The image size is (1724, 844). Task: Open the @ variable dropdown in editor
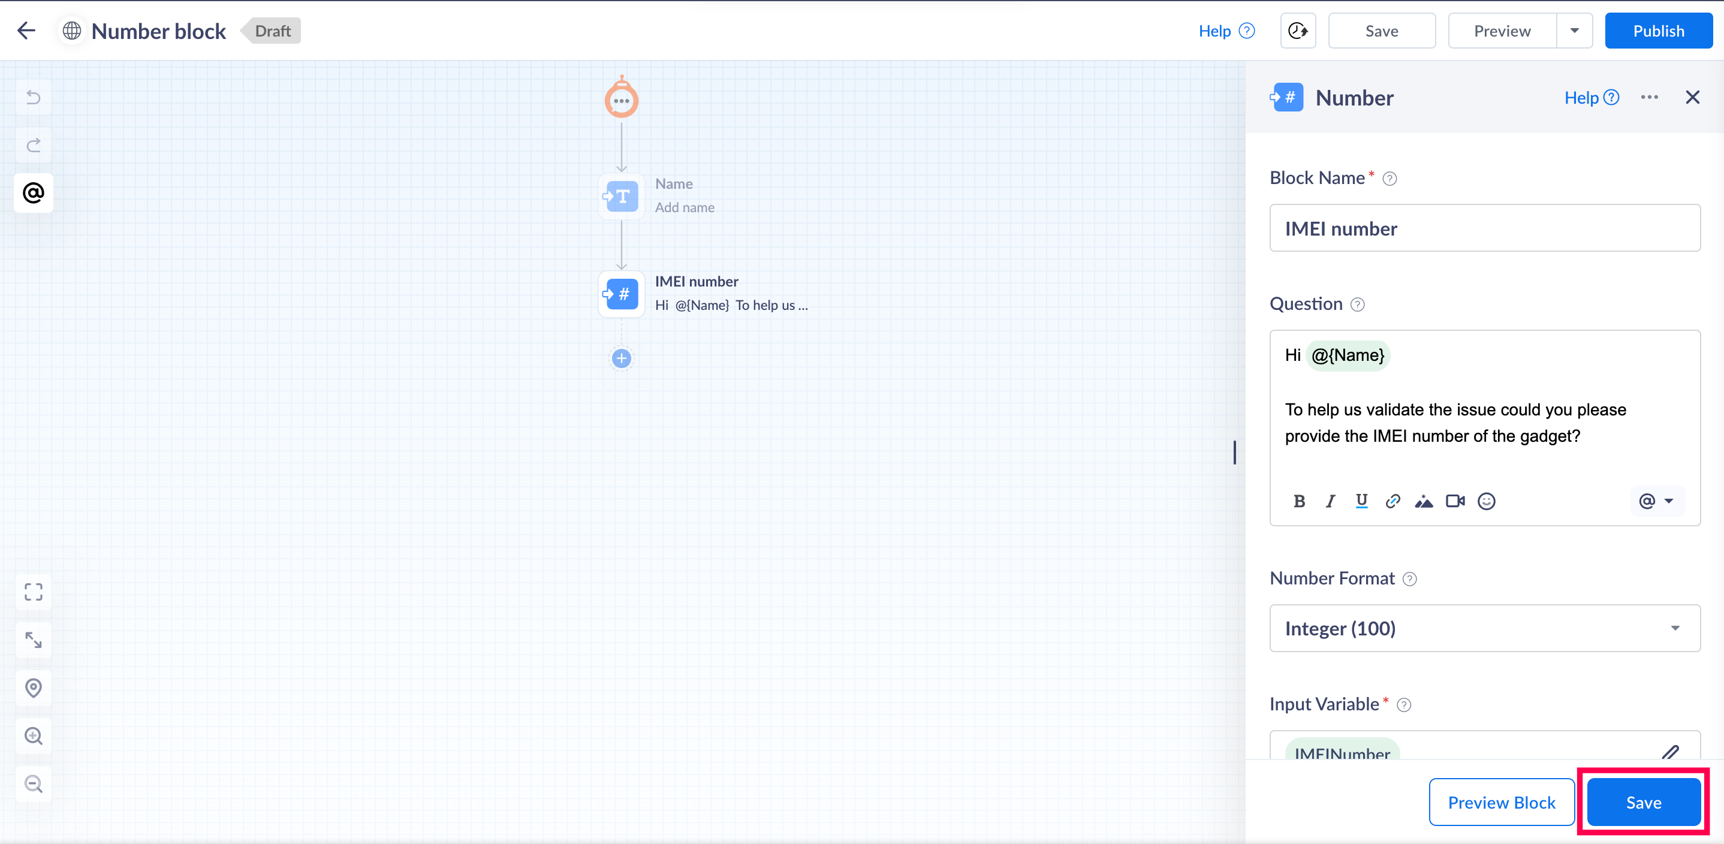(1656, 501)
